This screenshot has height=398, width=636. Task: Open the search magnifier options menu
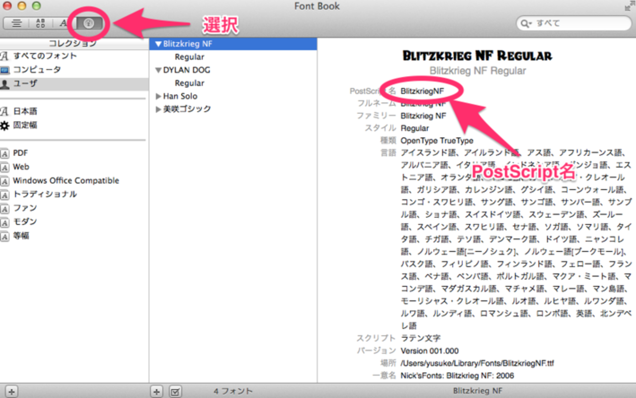click(526, 23)
